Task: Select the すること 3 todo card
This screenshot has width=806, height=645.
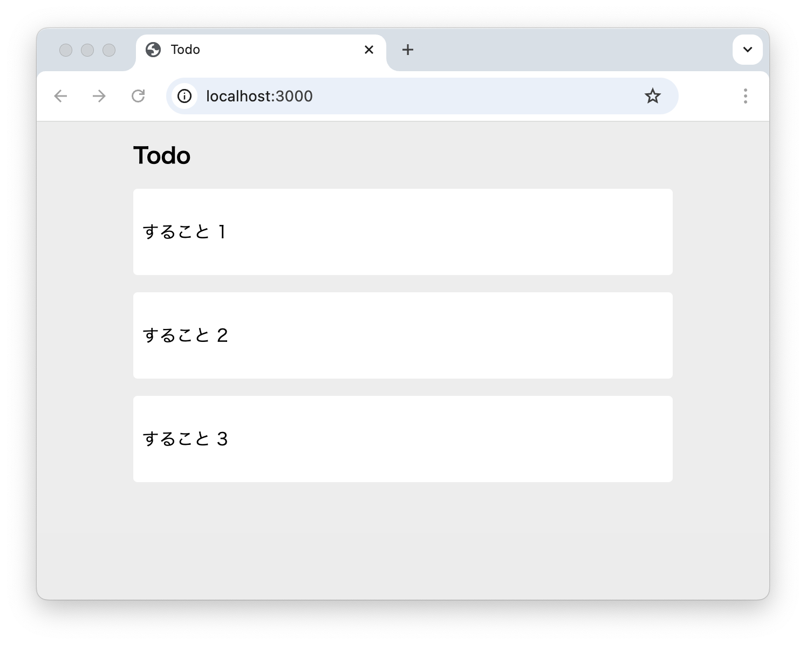Action: click(x=403, y=439)
